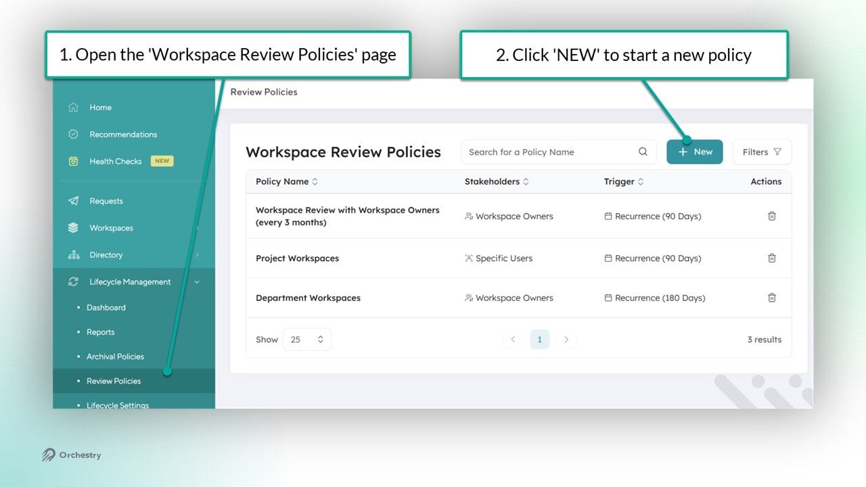Open Workspace Review with Workspace Owners policy

point(518,216)
